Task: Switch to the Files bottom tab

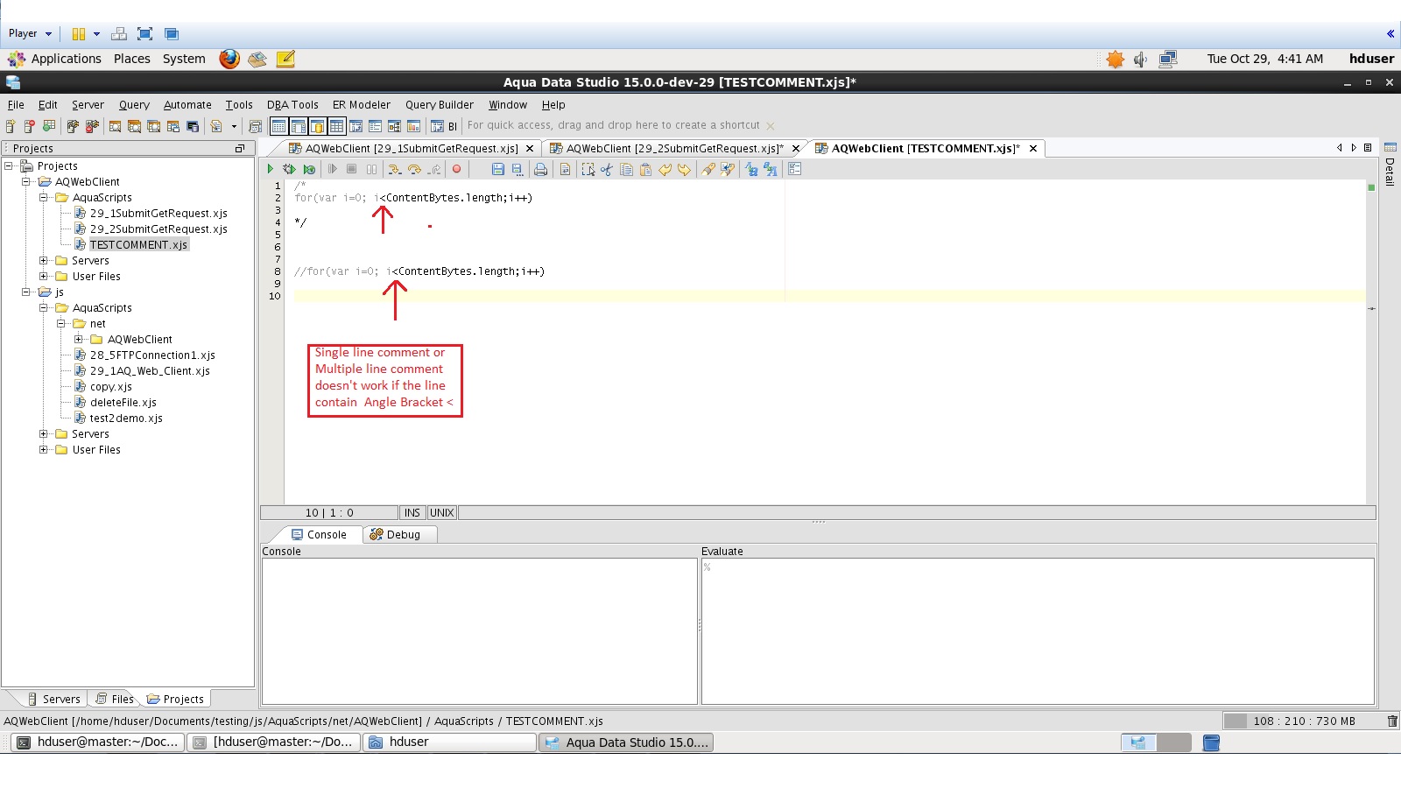Action: click(x=115, y=699)
